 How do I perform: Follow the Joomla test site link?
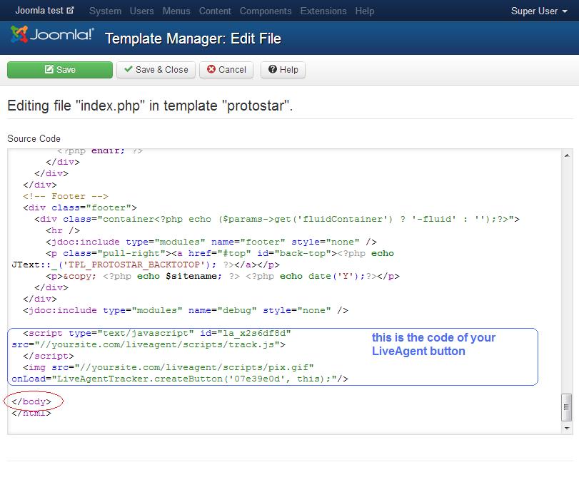tap(39, 11)
